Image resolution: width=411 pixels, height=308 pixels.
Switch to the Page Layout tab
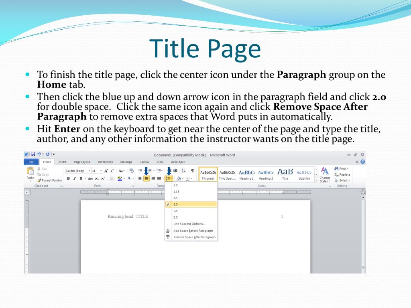tap(82, 162)
